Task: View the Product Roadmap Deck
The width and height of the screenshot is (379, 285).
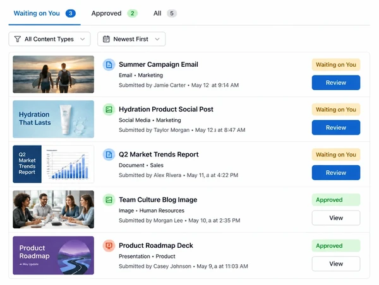Action: [x=336, y=264]
